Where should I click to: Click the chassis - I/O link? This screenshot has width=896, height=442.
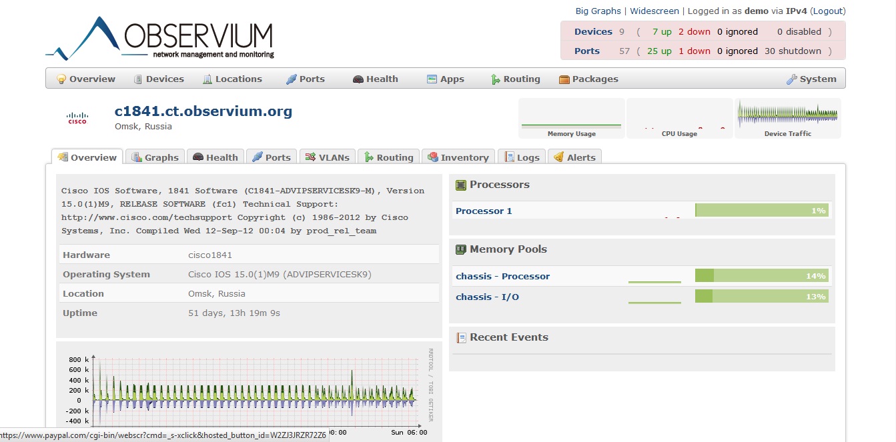click(487, 297)
